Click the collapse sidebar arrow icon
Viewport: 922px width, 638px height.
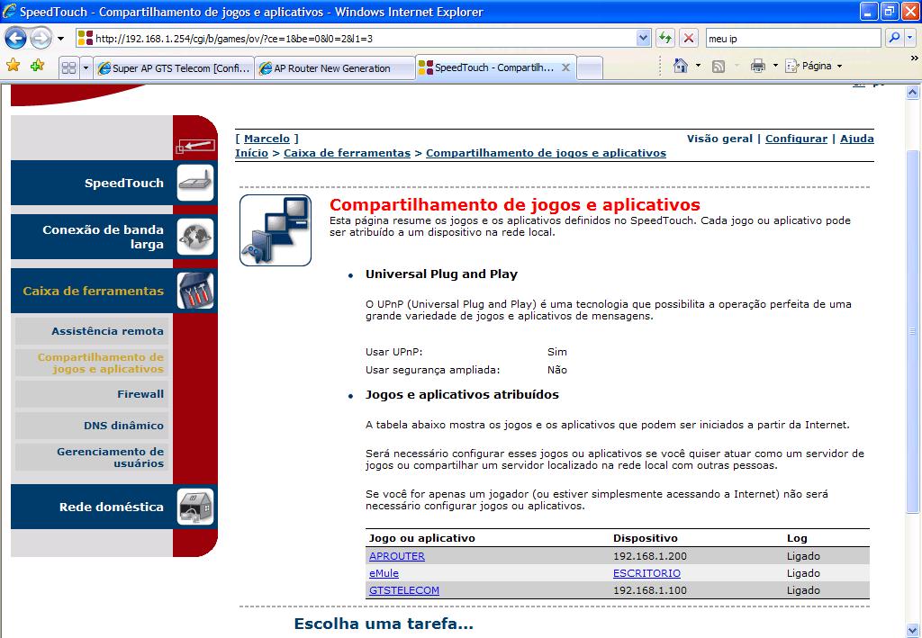194,146
